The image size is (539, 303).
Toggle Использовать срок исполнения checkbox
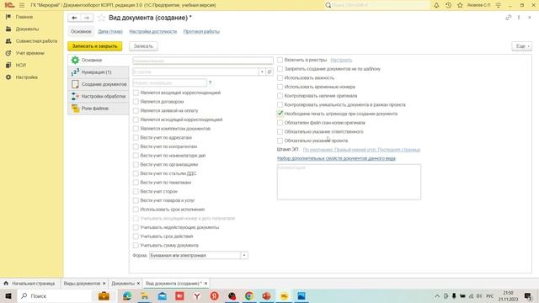pyautogui.click(x=136, y=210)
